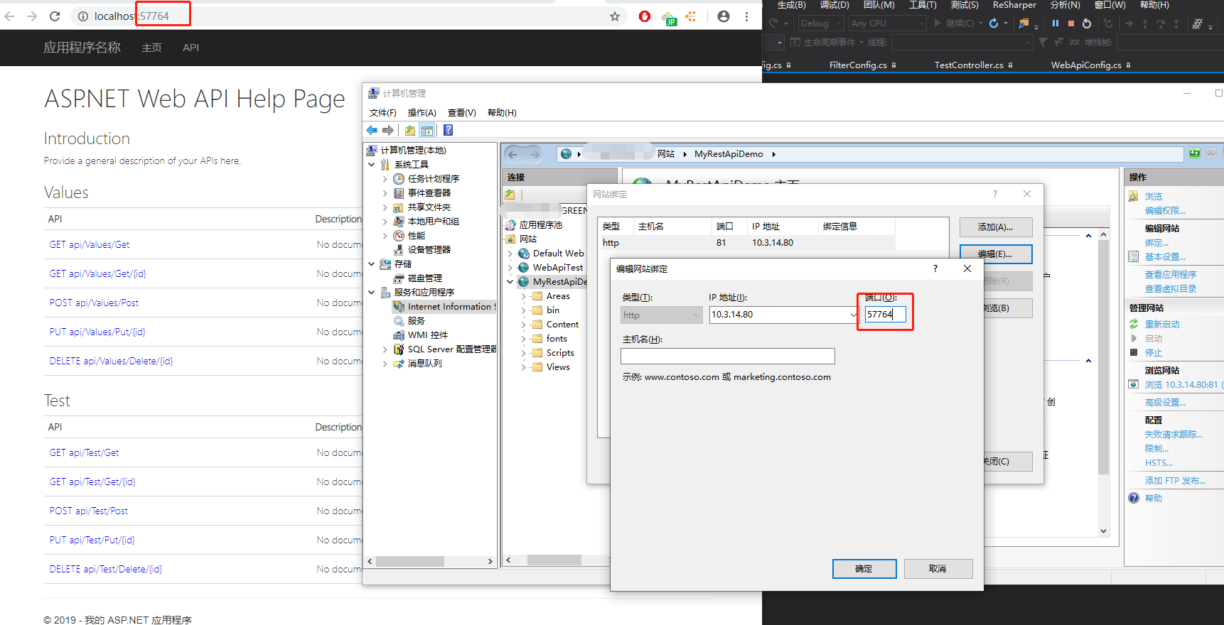The height and width of the screenshot is (625, 1224).
Task: Reload the browser page
Action: click(55, 16)
